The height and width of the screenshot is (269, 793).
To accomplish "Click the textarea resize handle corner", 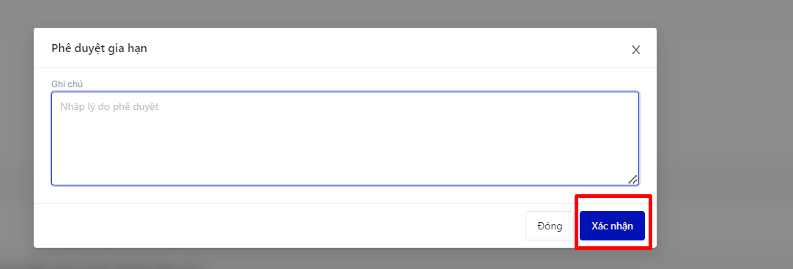I will (x=632, y=180).
